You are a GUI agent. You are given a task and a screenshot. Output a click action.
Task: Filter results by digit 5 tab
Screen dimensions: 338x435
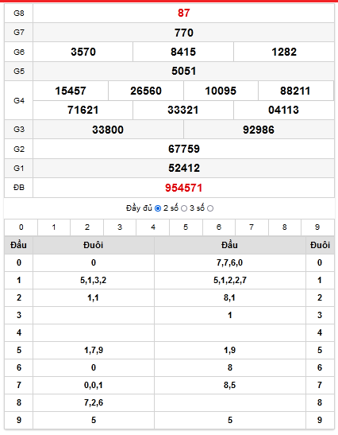click(186, 227)
